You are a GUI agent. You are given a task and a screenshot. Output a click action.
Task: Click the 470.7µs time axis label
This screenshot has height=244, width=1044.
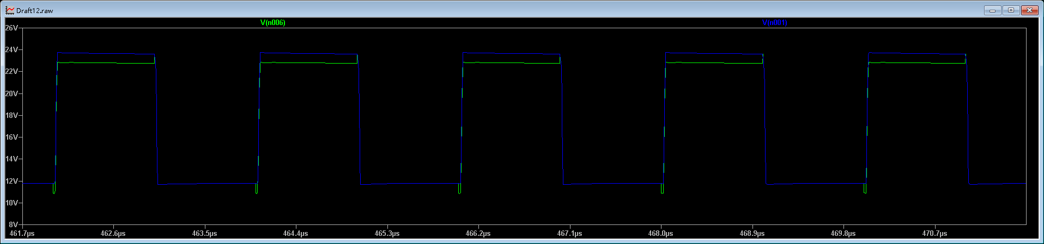pos(935,233)
